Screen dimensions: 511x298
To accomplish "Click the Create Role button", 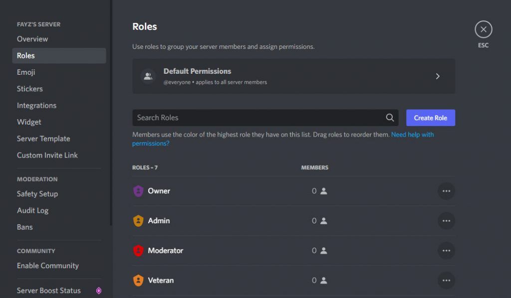I will pyautogui.click(x=431, y=118).
